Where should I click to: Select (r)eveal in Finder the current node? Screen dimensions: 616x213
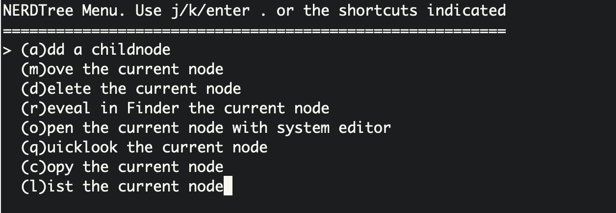coord(175,108)
